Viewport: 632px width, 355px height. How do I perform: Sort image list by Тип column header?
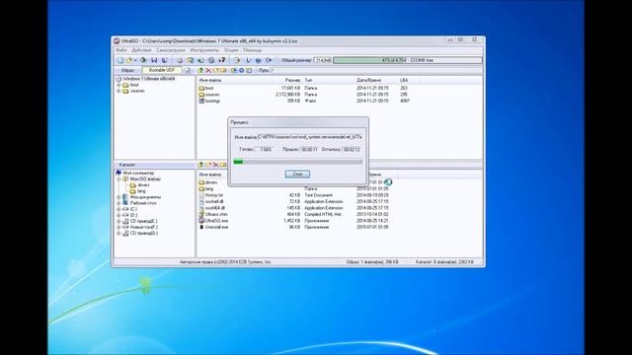[x=309, y=81]
